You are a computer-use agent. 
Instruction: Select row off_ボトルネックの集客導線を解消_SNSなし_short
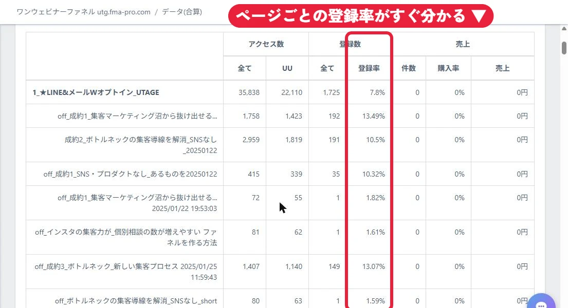(136, 301)
